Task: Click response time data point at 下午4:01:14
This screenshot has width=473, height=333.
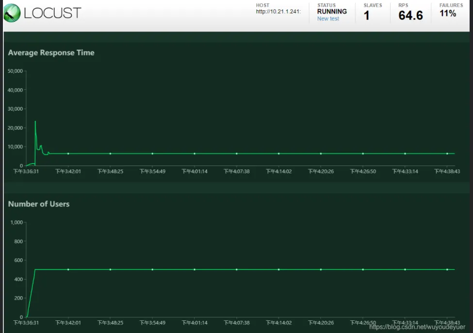Action: [x=195, y=154]
